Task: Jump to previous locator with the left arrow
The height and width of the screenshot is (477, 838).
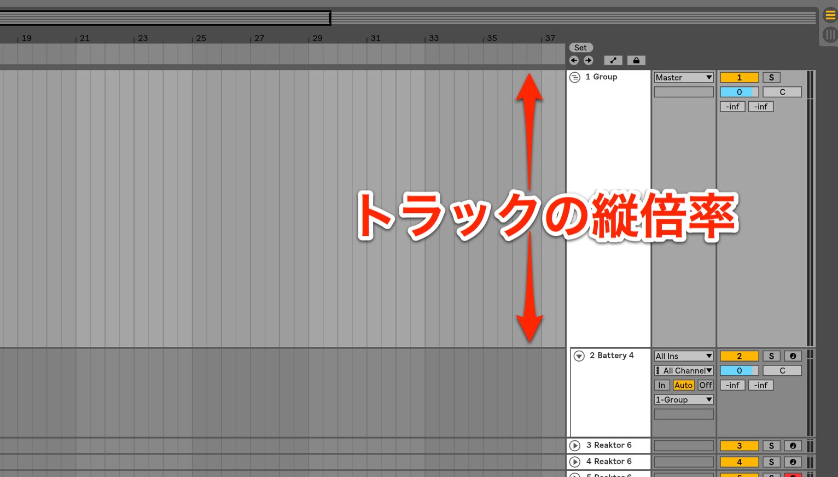Action: (574, 61)
